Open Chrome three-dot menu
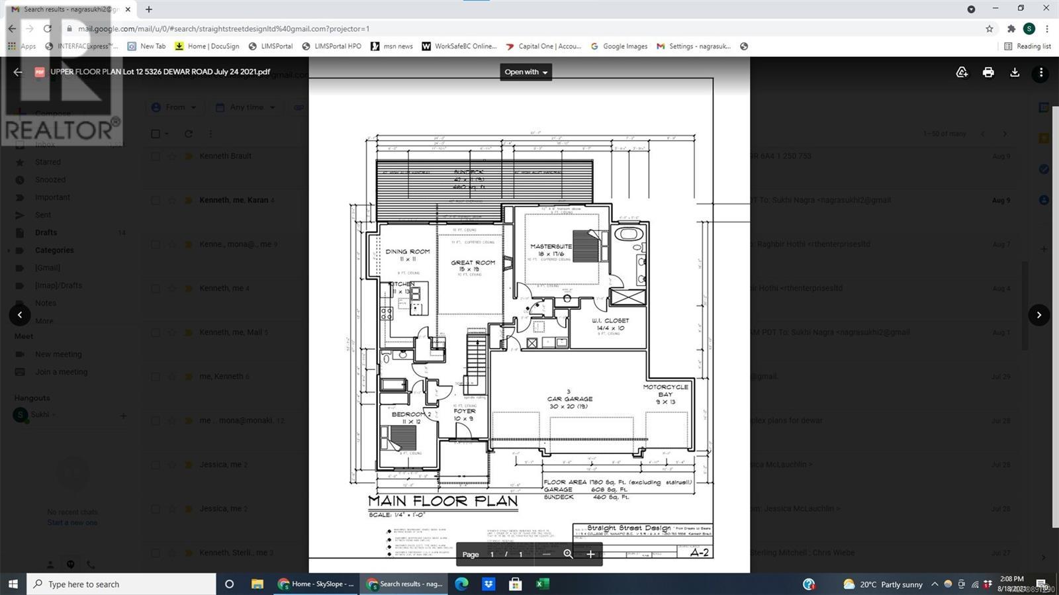1059x595 pixels. pos(1047,28)
